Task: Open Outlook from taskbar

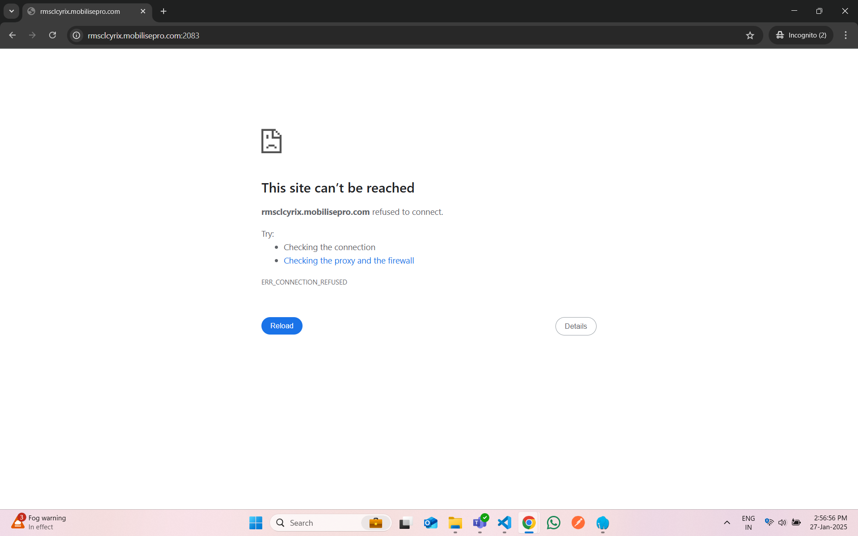Action: 430,523
